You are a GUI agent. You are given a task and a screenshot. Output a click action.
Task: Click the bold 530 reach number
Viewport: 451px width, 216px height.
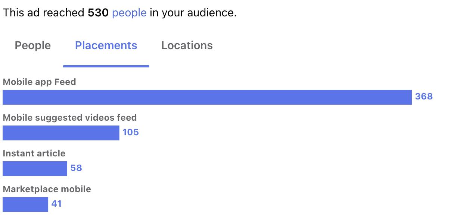click(98, 13)
